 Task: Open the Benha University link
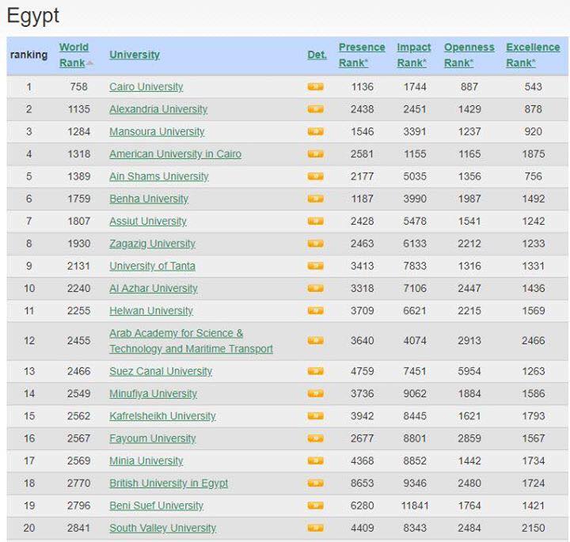(x=149, y=199)
